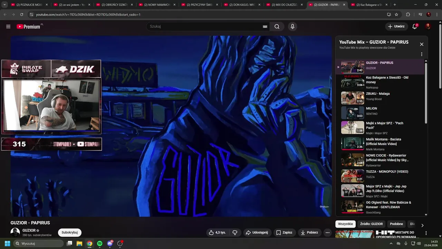Switch to the MIX DO ZAJEŻDŻ tab
442x249 pixels.
(x=284, y=5)
